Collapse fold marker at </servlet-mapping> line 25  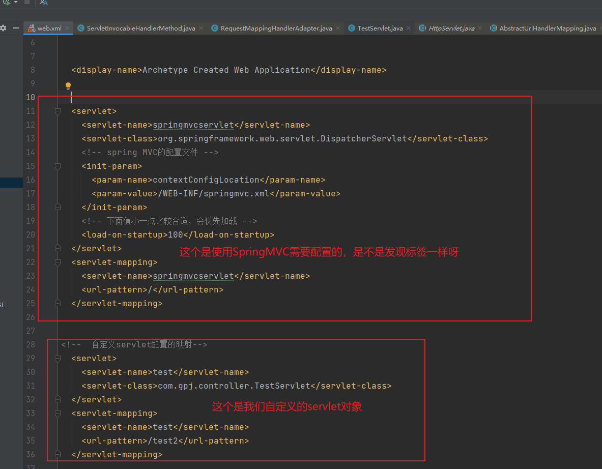tap(58, 303)
